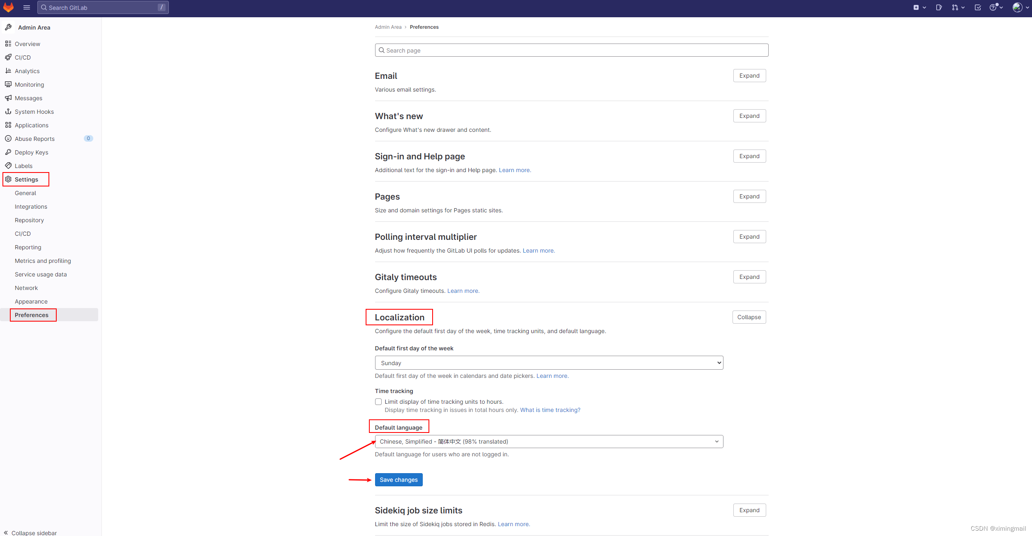1032x536 pixels.
Task: Click the Abuse Reports face icon
Action: pos(8,138)
